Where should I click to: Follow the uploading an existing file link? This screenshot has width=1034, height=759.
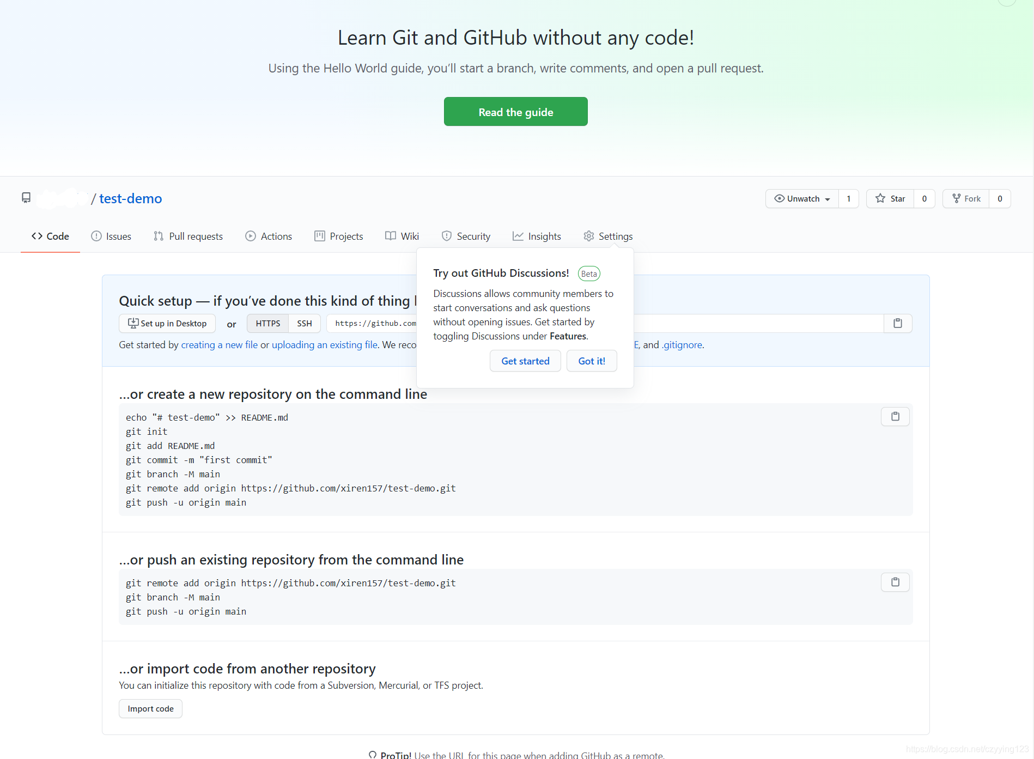[x=325, y=344]
